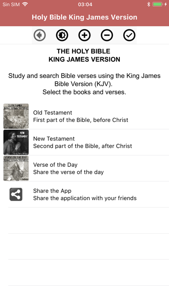Tap "First part of the Bible, before Christ"
Image resolution: width=169 pixels, height=300 pixels.
point(81,120)
